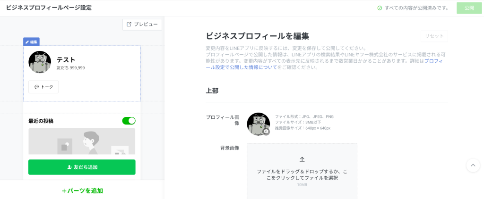Click the green checkmark status icon
The height and width of the screenshot is (199, 484).
pyautogui.click(x=380, y=8)
